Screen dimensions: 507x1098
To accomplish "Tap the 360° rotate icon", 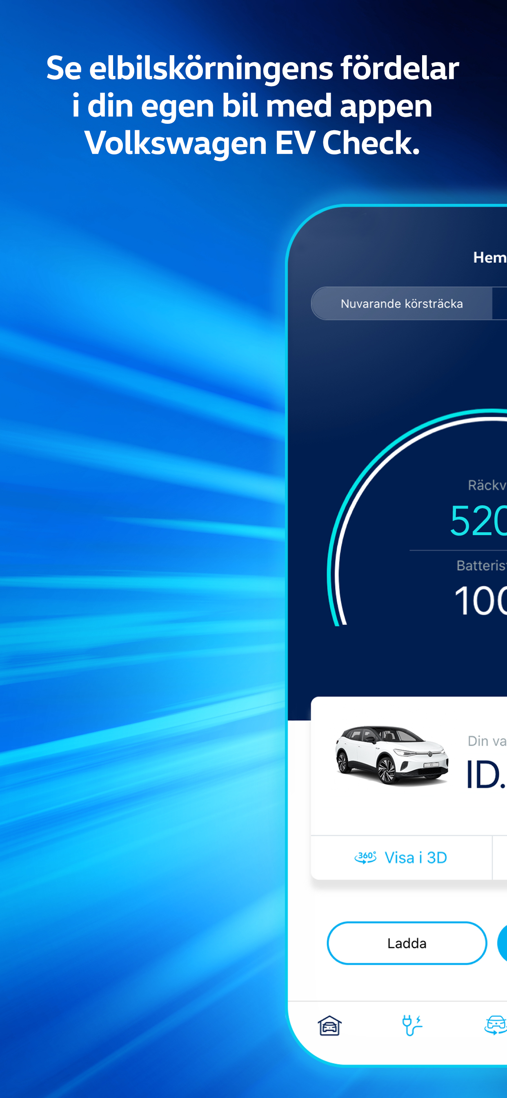I will point(365,857).
